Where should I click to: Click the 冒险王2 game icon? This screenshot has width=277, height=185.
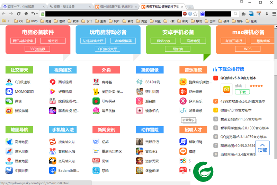click(x=140, y=151)
